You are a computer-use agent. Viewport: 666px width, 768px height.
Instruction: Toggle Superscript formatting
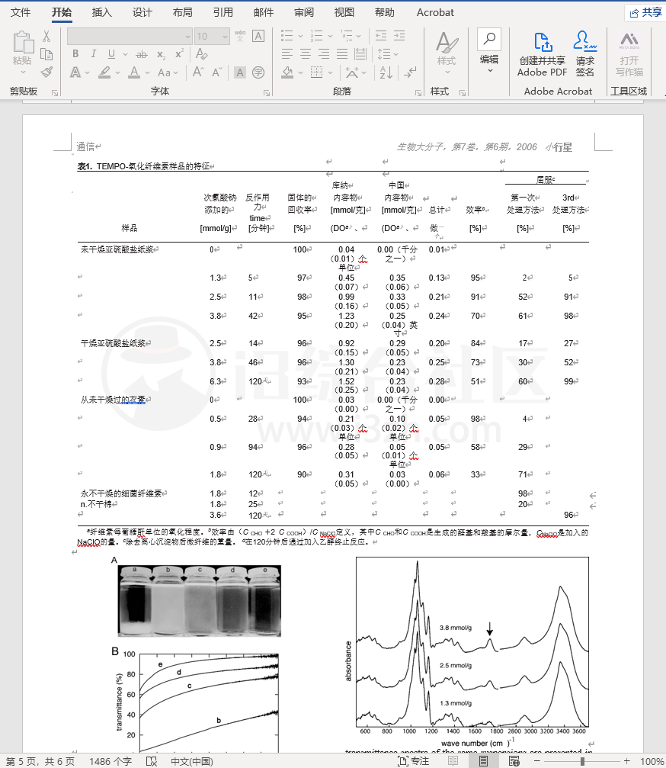[179, 54]
